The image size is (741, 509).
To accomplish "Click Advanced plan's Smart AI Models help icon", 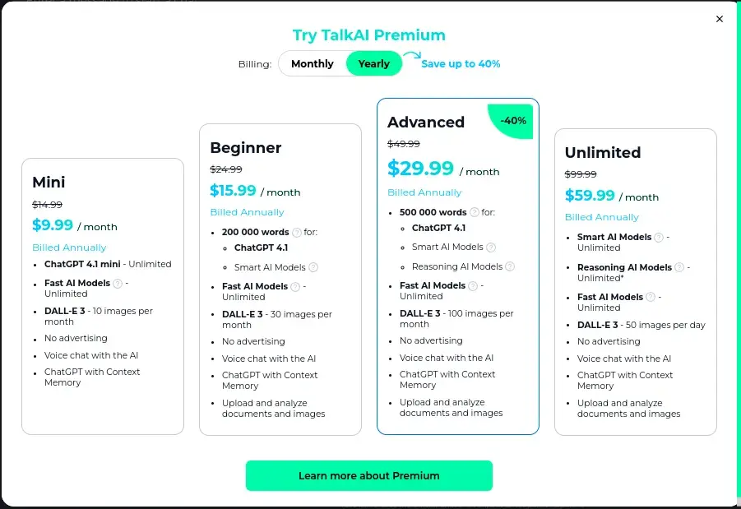I will [x=491, y=247].
